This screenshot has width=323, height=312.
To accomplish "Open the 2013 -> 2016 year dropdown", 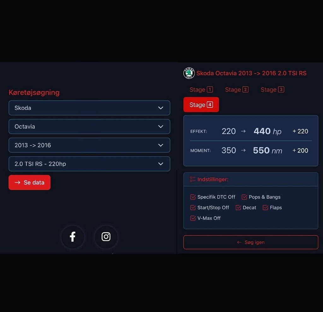I will [x=89, y=145].
